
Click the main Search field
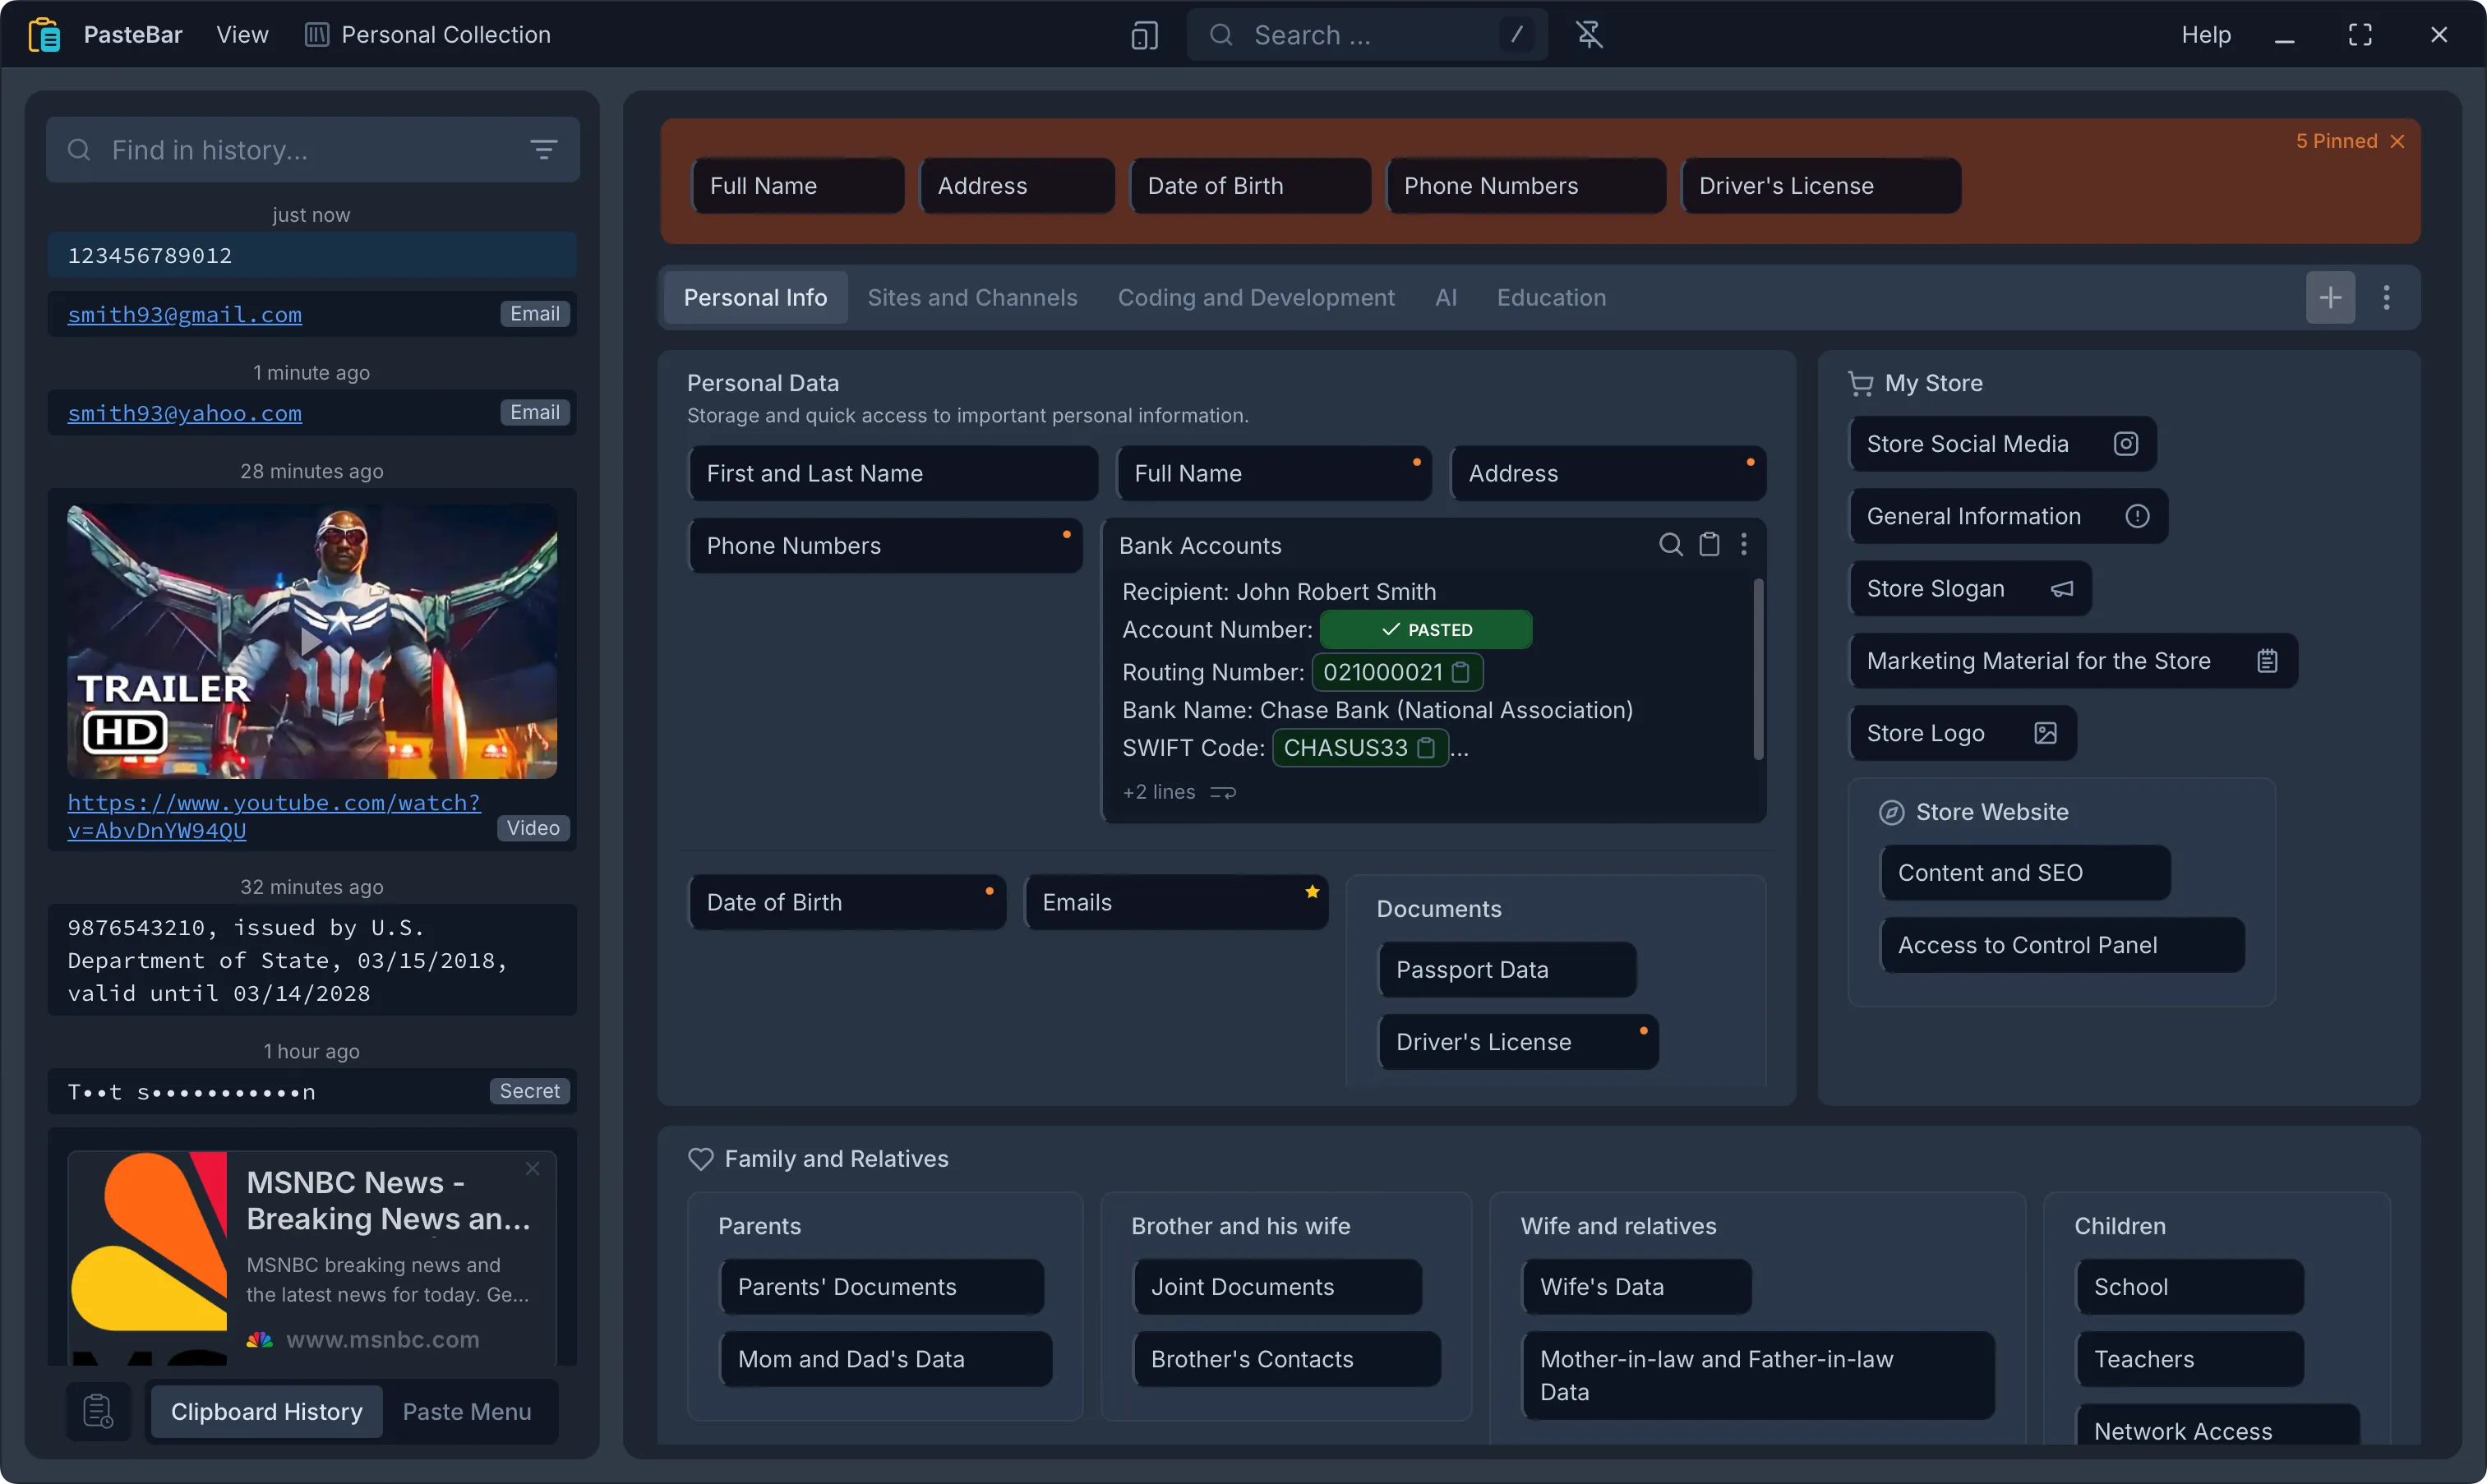1366,35
